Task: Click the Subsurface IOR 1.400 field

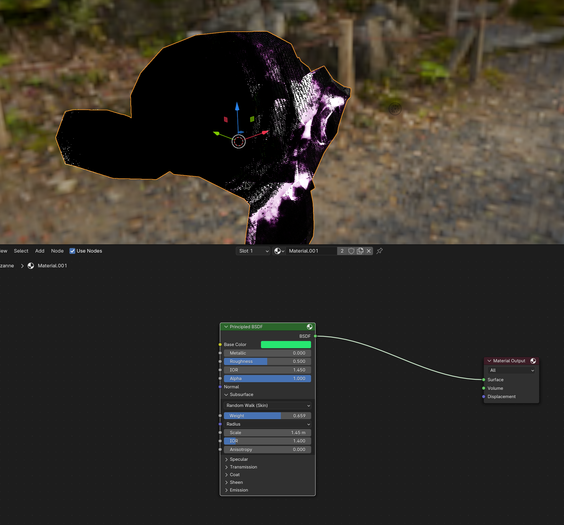Action: point(268,441)
